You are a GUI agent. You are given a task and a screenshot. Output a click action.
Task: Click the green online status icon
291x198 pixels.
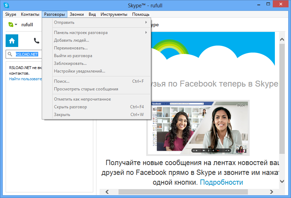coord(11,25)
